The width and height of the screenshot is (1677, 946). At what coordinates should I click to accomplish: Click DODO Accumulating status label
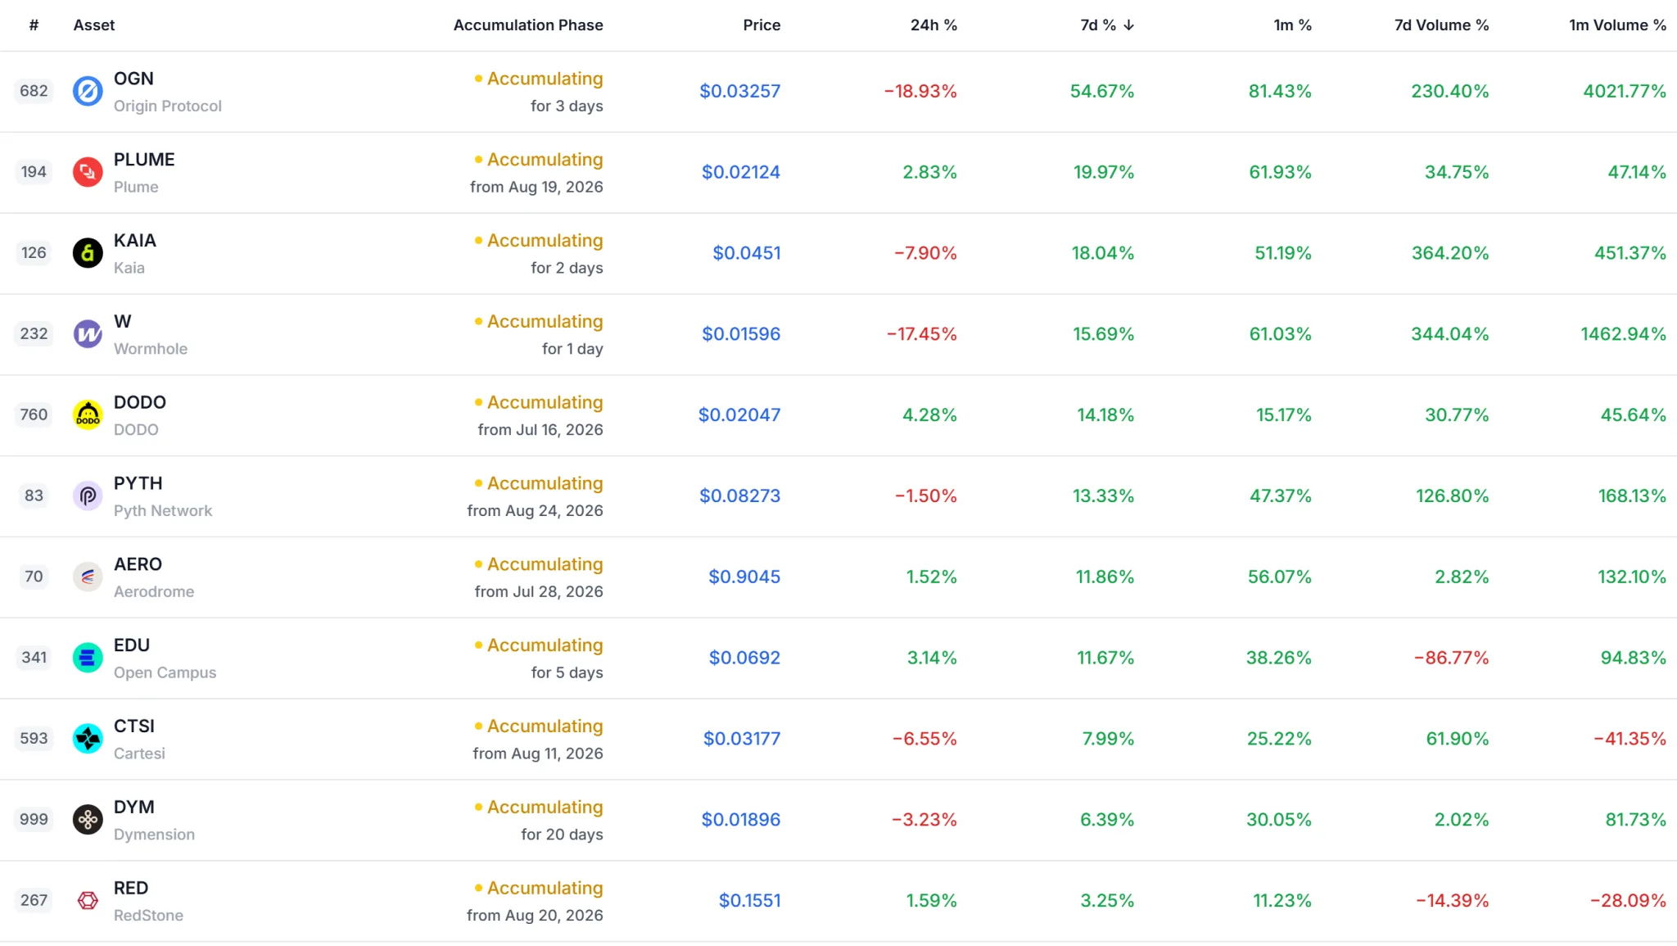[x=539, y=403]
